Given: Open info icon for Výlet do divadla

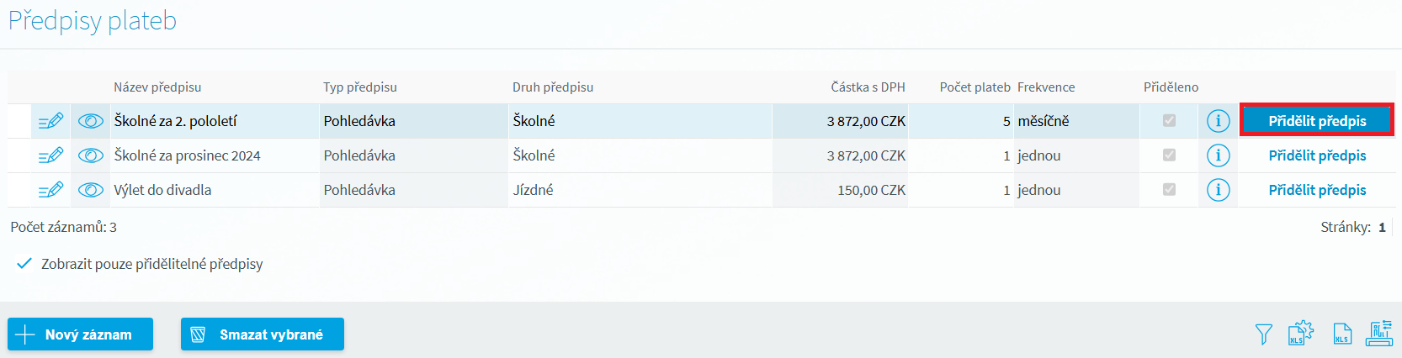Looking at the screenshot, I should tap(1218, 190).
